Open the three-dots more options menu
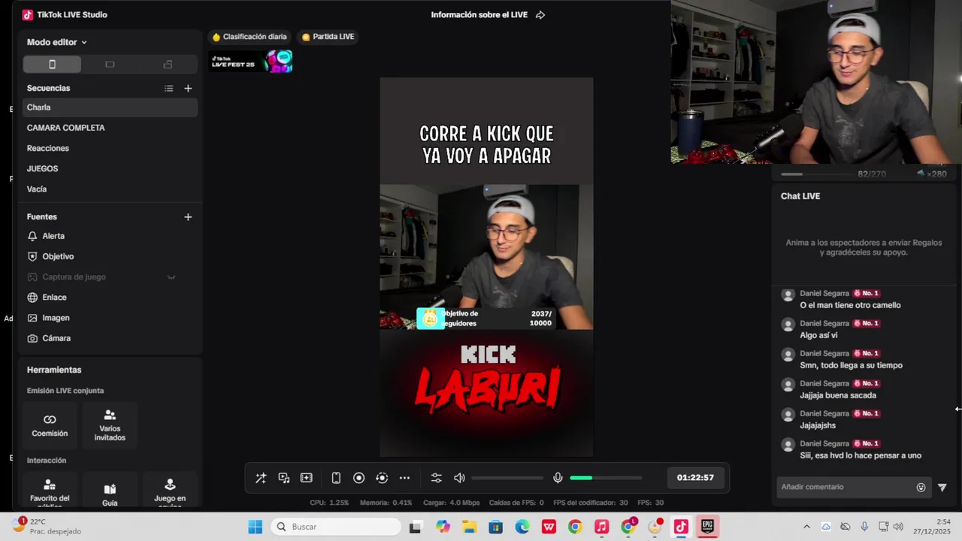The image size is (962, 541). click(x=404, y=478)
